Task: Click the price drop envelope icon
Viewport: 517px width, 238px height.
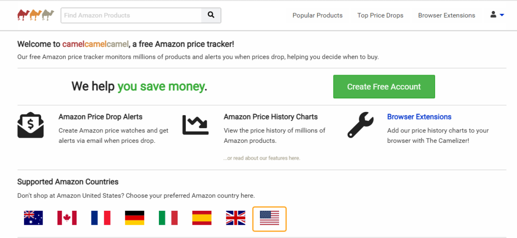Action: coord(31,125)
